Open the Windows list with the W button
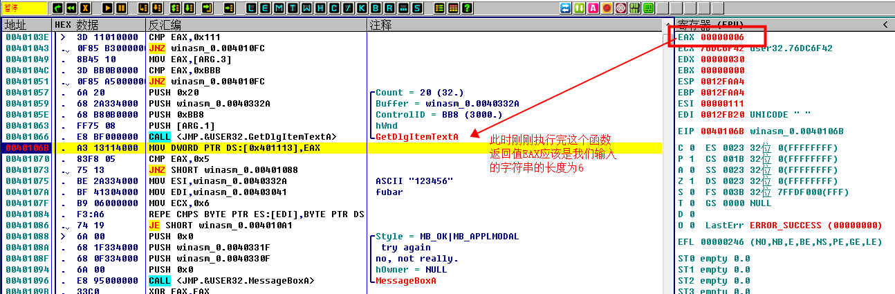Viewport: 895px width, 294px height. pyautogui.click(x=306, y=8)
